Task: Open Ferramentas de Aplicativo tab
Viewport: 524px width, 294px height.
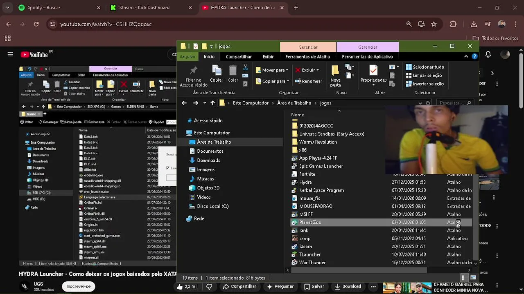Action: click(x=367, y=57)
